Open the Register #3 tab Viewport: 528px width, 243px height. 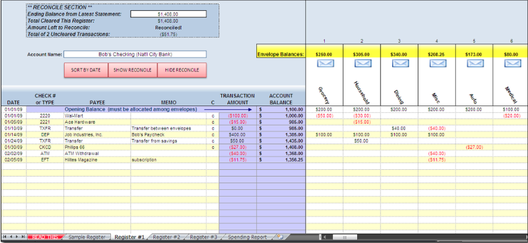coord(203,237)
